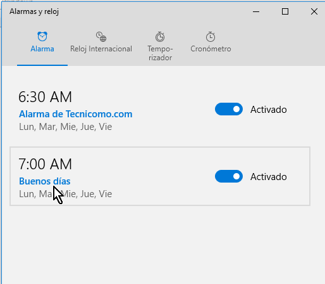Open the Alarma de Tecnicomo.com alarm
The image size is (325, 284).
[76, 114]
